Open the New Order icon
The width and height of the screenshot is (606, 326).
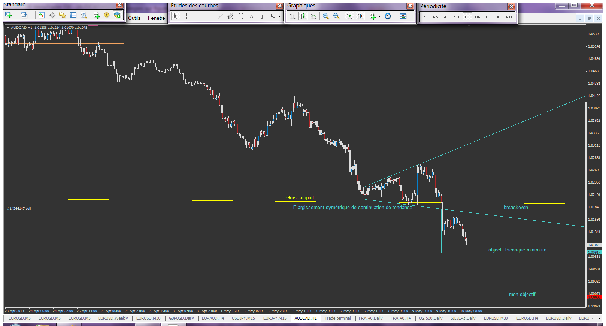tap(96, 15)
